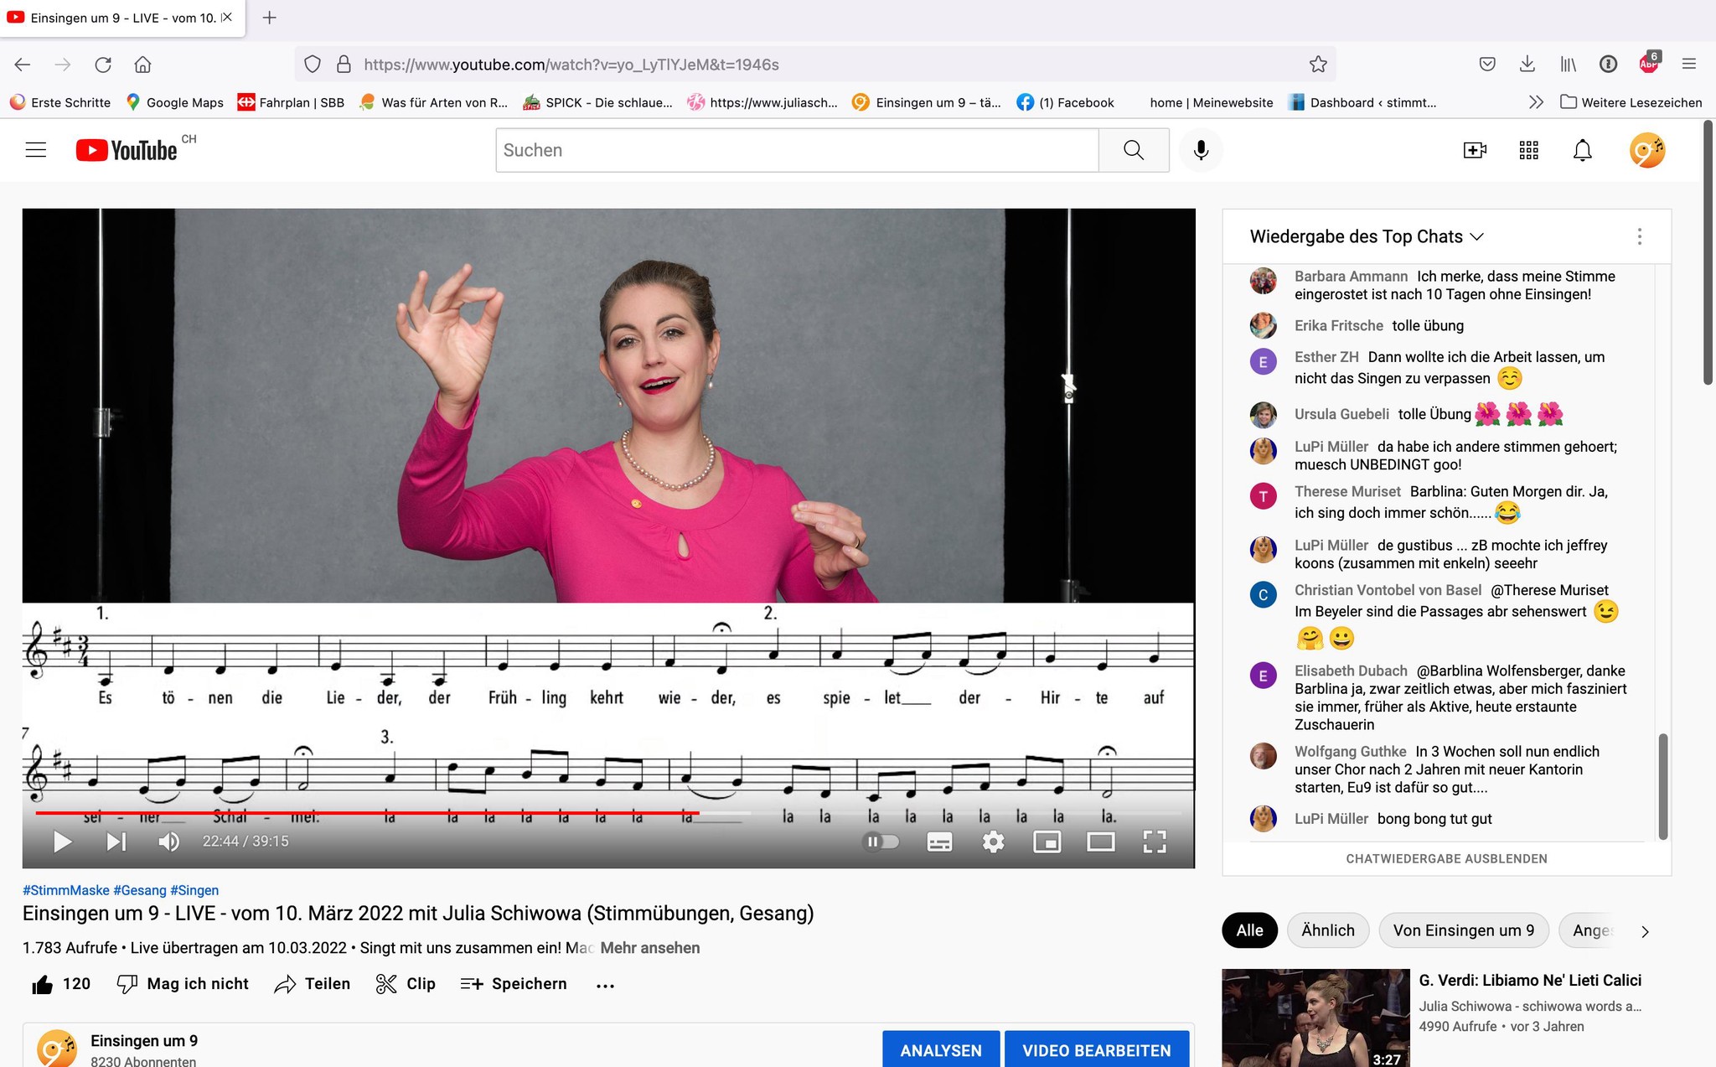Click the YouTube notifications bell
The height and width of the screenshot is (1067, 1716).
[x=1582, y=151]
